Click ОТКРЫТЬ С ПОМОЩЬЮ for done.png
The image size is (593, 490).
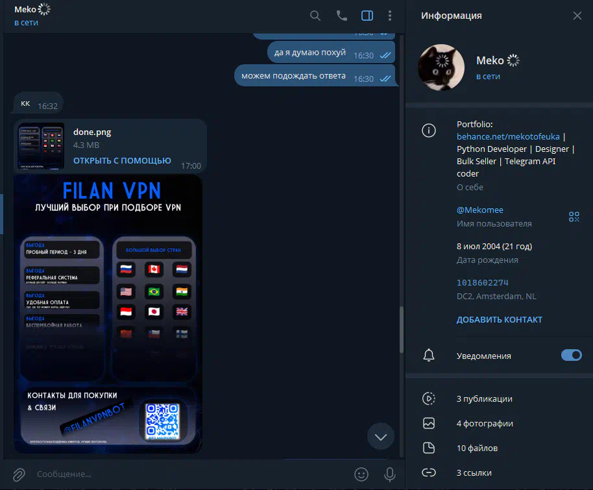[122, 161]
